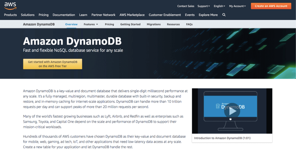Expand the Support dropdown

(204, 6)
